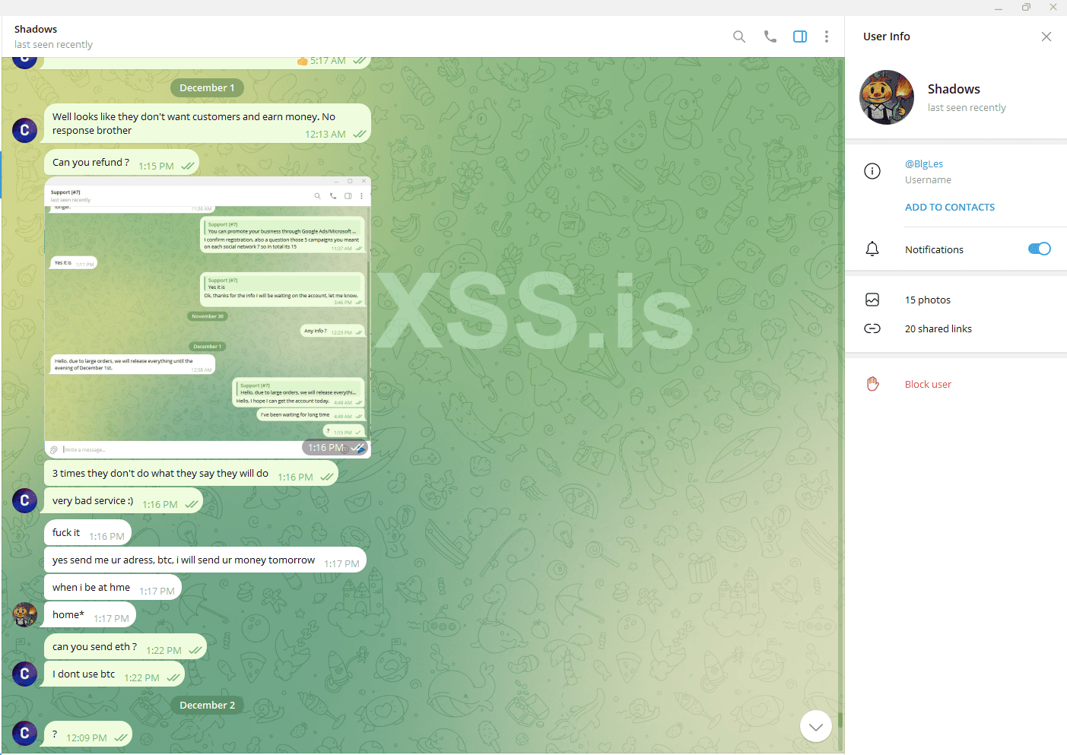Open the photos icon in User Info

point(872,300)
